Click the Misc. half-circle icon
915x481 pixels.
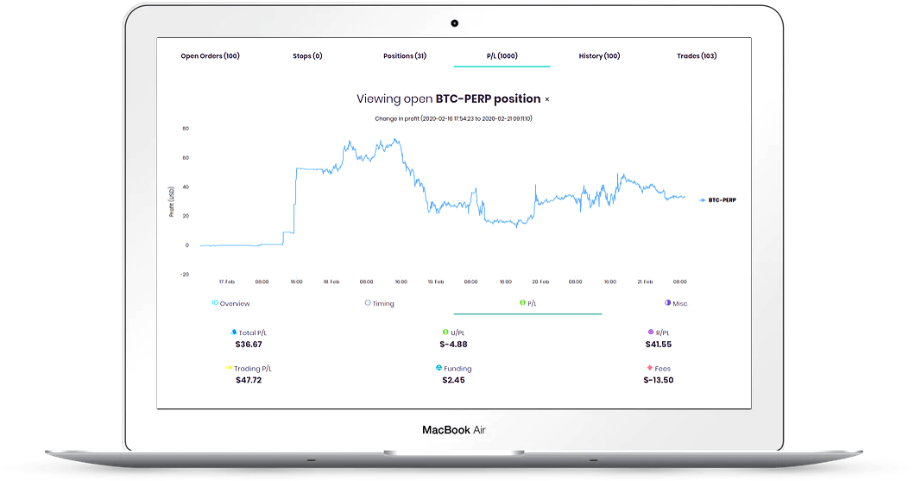point(667,303)
